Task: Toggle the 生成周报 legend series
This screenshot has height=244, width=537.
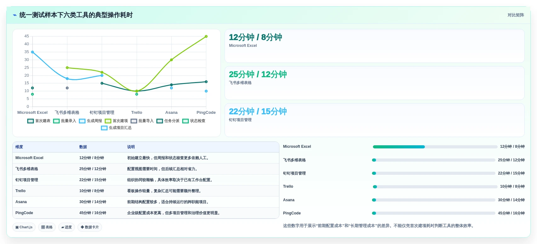Action: 90,121
